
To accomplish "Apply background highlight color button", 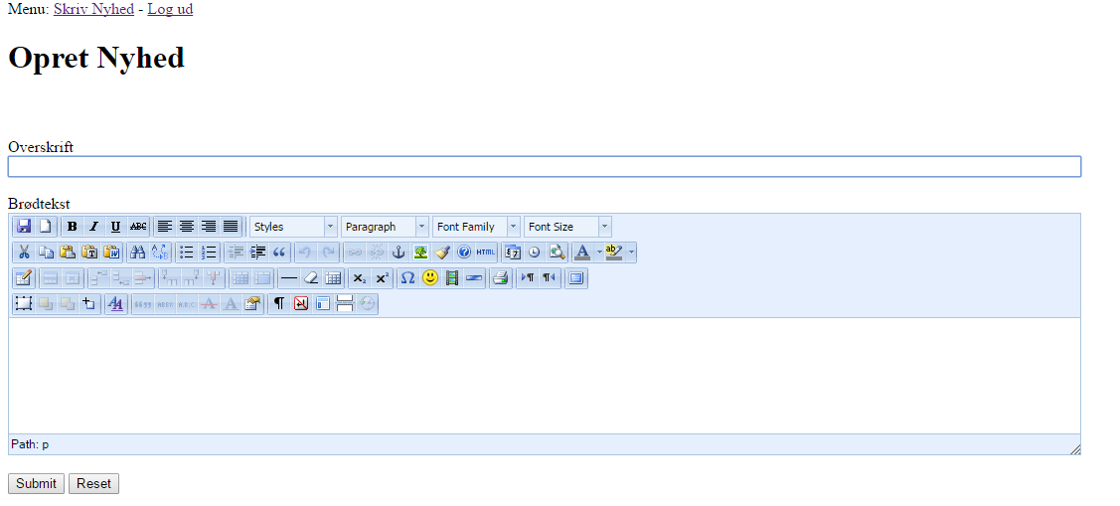I will tap(614, 253).
